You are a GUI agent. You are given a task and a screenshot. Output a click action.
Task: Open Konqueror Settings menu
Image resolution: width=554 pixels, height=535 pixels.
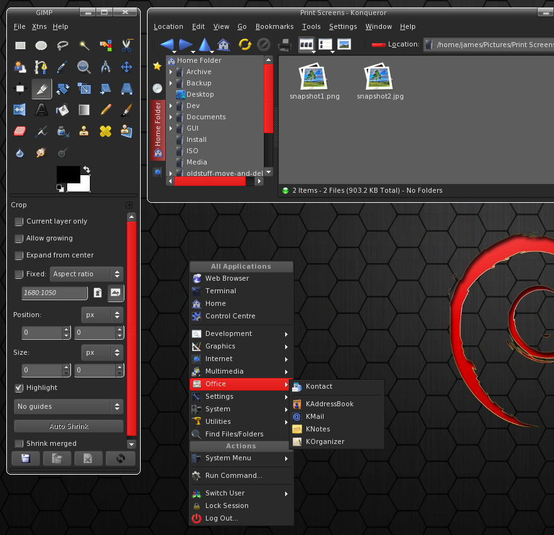(343, 26)
